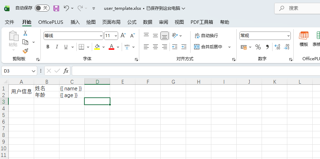Click the Align Left icon
320x159 pixels.
click(146, 47)
